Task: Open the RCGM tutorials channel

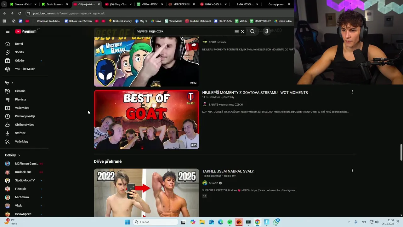Action: (x=217, y=42)
